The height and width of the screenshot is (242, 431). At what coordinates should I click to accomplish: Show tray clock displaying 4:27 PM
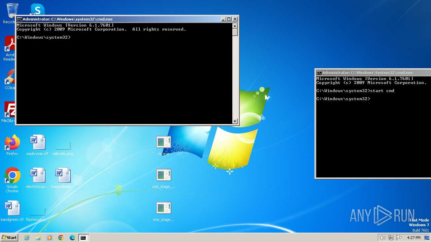[x=413, y=238]
